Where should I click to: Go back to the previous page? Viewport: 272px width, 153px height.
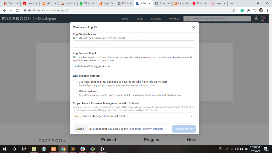[x=4, y=10]
